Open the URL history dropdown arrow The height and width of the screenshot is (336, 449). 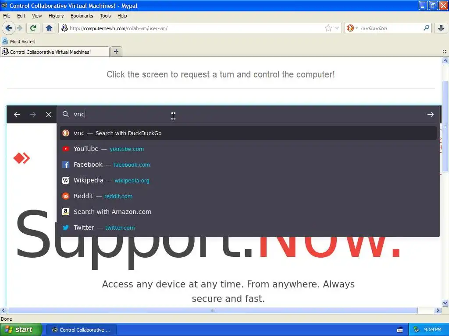click(337, 28)
